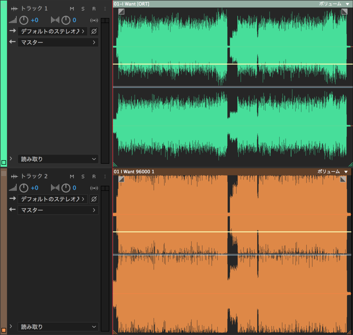The width and height of the screenshot is (353, 335).
Task: Toggle polarity reverse icon on Track 2
Action: click(94, 199)
